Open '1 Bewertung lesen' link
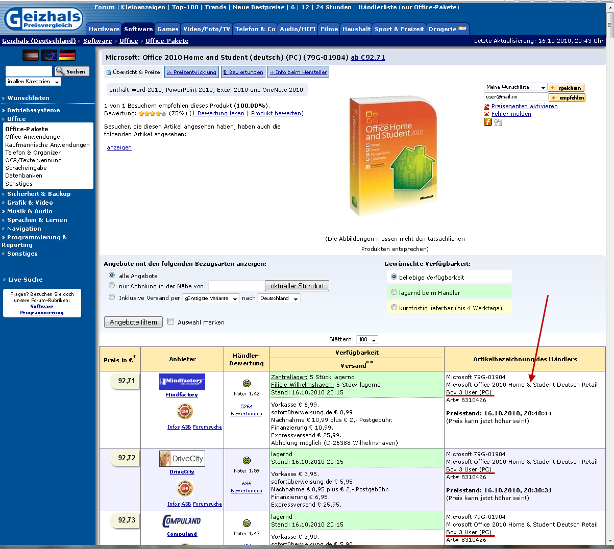Screen dimensions: 614x549 pyautogui.click(x=218, y=113)
